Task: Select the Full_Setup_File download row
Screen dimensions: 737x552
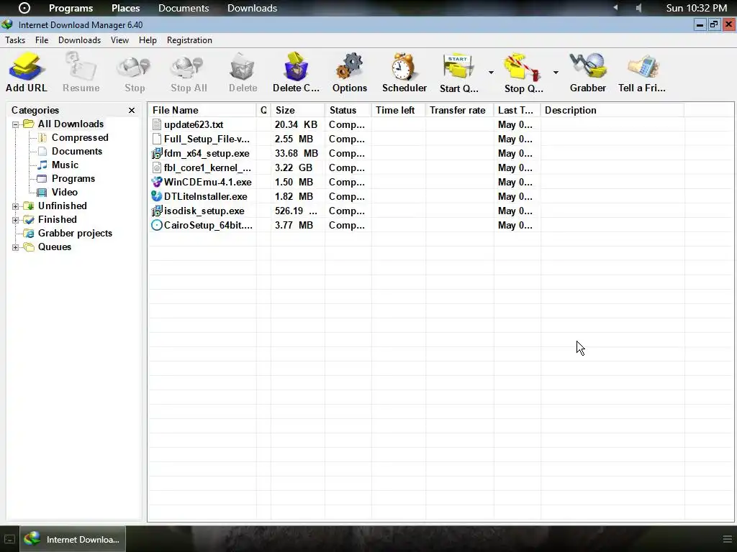Action: (x=440, y=139)
